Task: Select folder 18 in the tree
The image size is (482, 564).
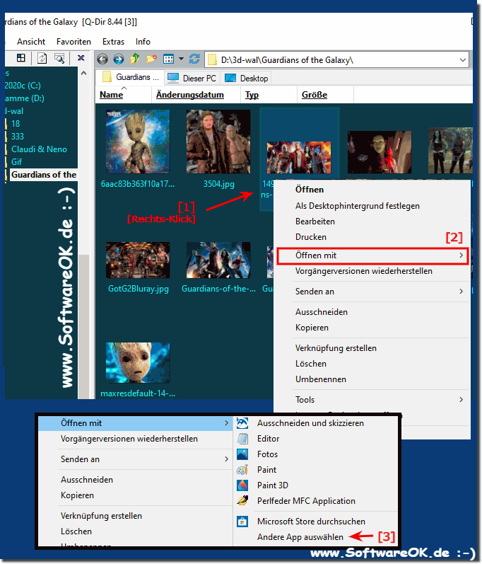Action: coord(16,124)
